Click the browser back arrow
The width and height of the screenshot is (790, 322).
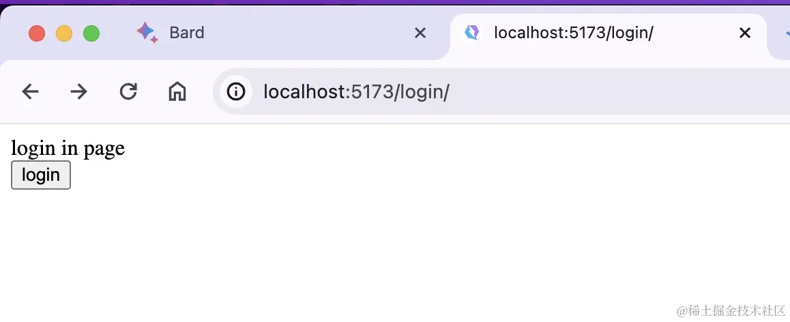pyautogui.click(x=30, y=91)
